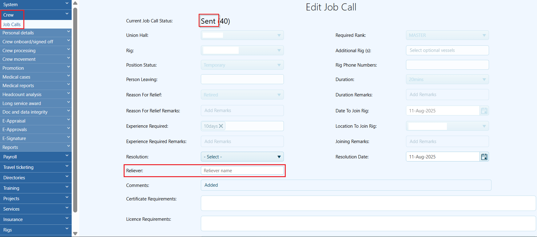This screenshot has width=537, height=237.
Task: Click the Comments field showing Added
Action: [346, 185]
